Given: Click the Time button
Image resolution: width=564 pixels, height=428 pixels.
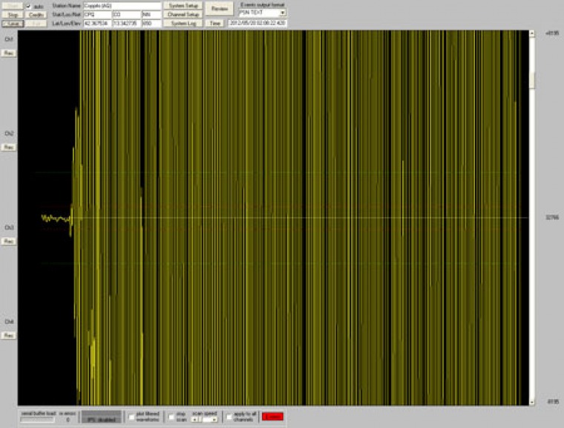Looking at the screenshot, I should [x=214, y=24].
